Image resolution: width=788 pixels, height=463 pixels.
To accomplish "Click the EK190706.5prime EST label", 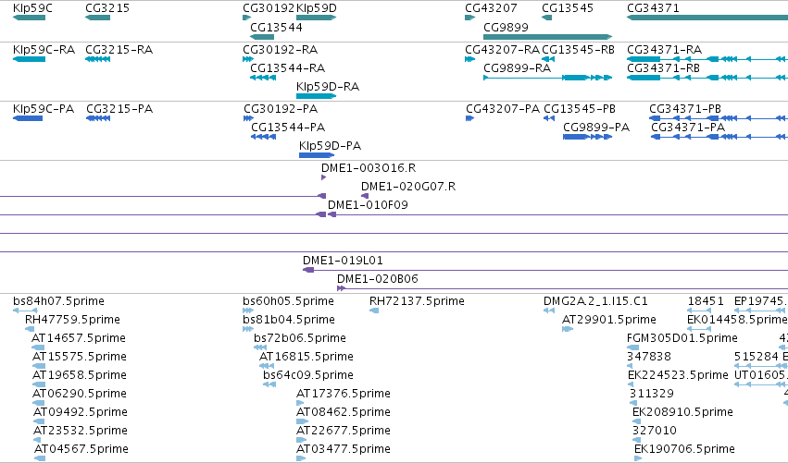I will point(684,449).
